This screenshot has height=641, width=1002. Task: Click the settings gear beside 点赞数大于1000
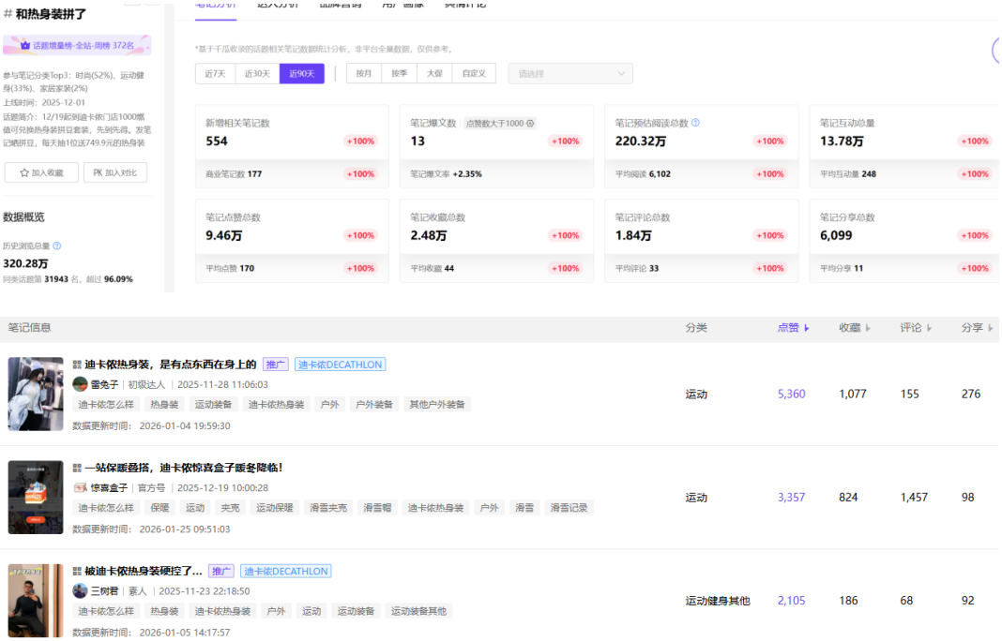(530, 124)
